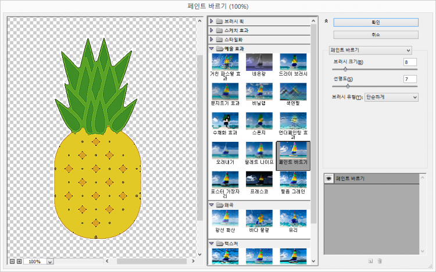
Task: Click the zoom out minus button
Action: pos(12,262)
